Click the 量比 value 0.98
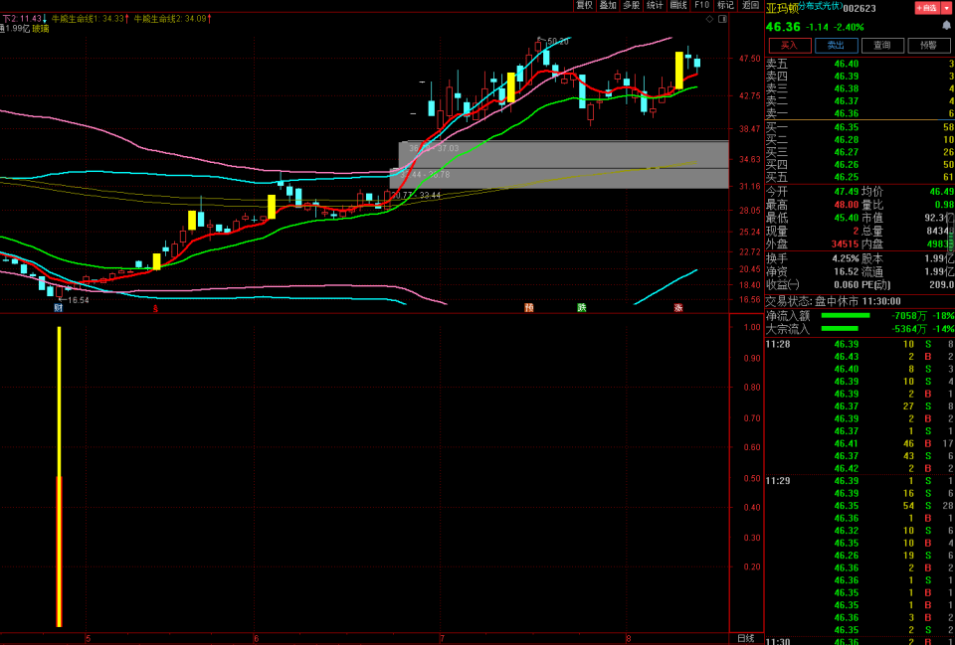Screen dimensions: 955x645 click(x=944, y=205)
